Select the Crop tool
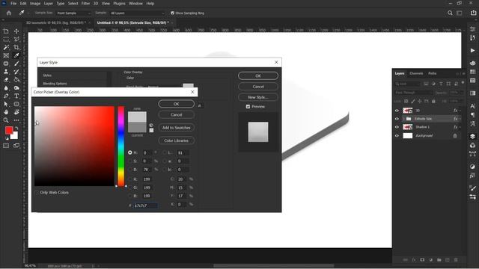The height and width of the screenshot is (269, 479). (16, 47)
